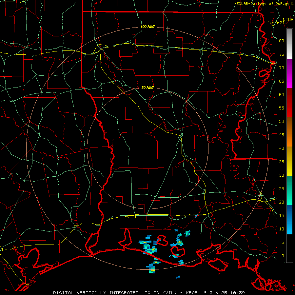Select the red segment of the color bar
295x295 pixels.
289,103
